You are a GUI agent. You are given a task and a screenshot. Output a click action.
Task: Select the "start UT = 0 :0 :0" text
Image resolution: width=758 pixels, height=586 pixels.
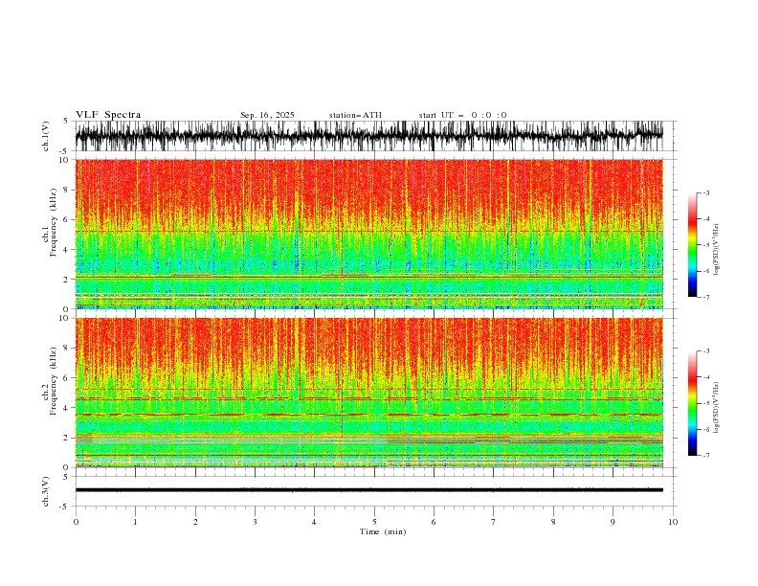click(x=462, y=115)
